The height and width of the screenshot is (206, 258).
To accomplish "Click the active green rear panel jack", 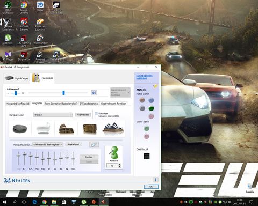I will point(151,108).
